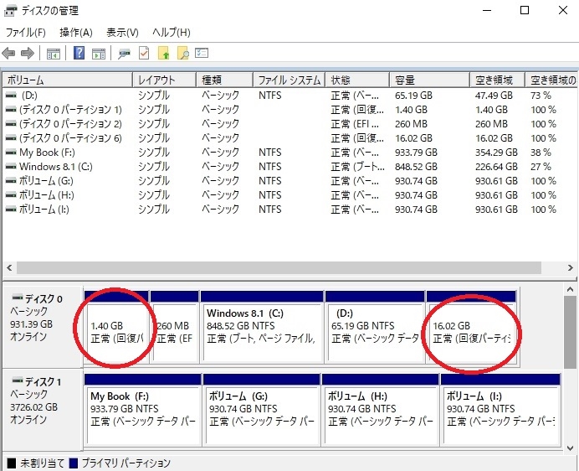
Task: Toggle the action pane toolbar icon
Action: pyautogui.click(x=99, y=54)
